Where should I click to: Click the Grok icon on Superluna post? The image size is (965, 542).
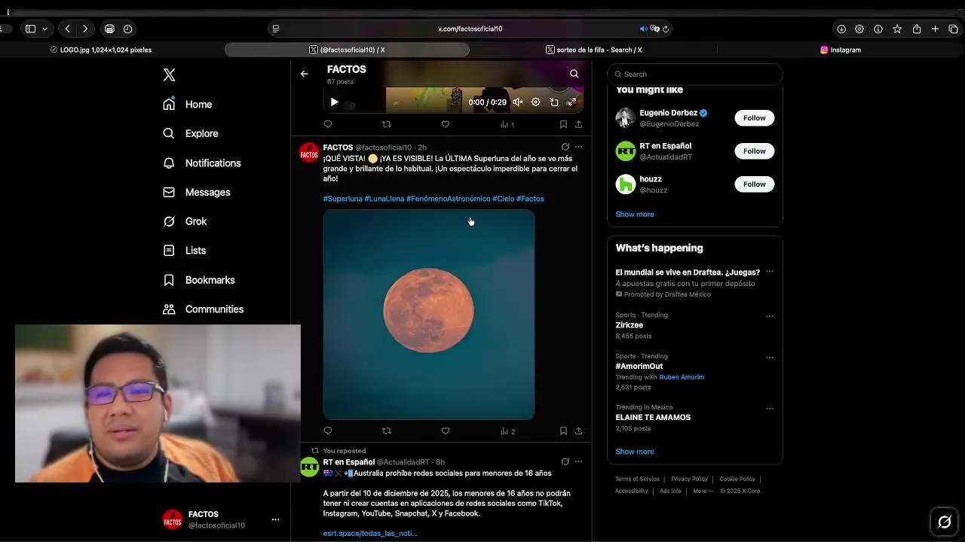tap(565, 147)
